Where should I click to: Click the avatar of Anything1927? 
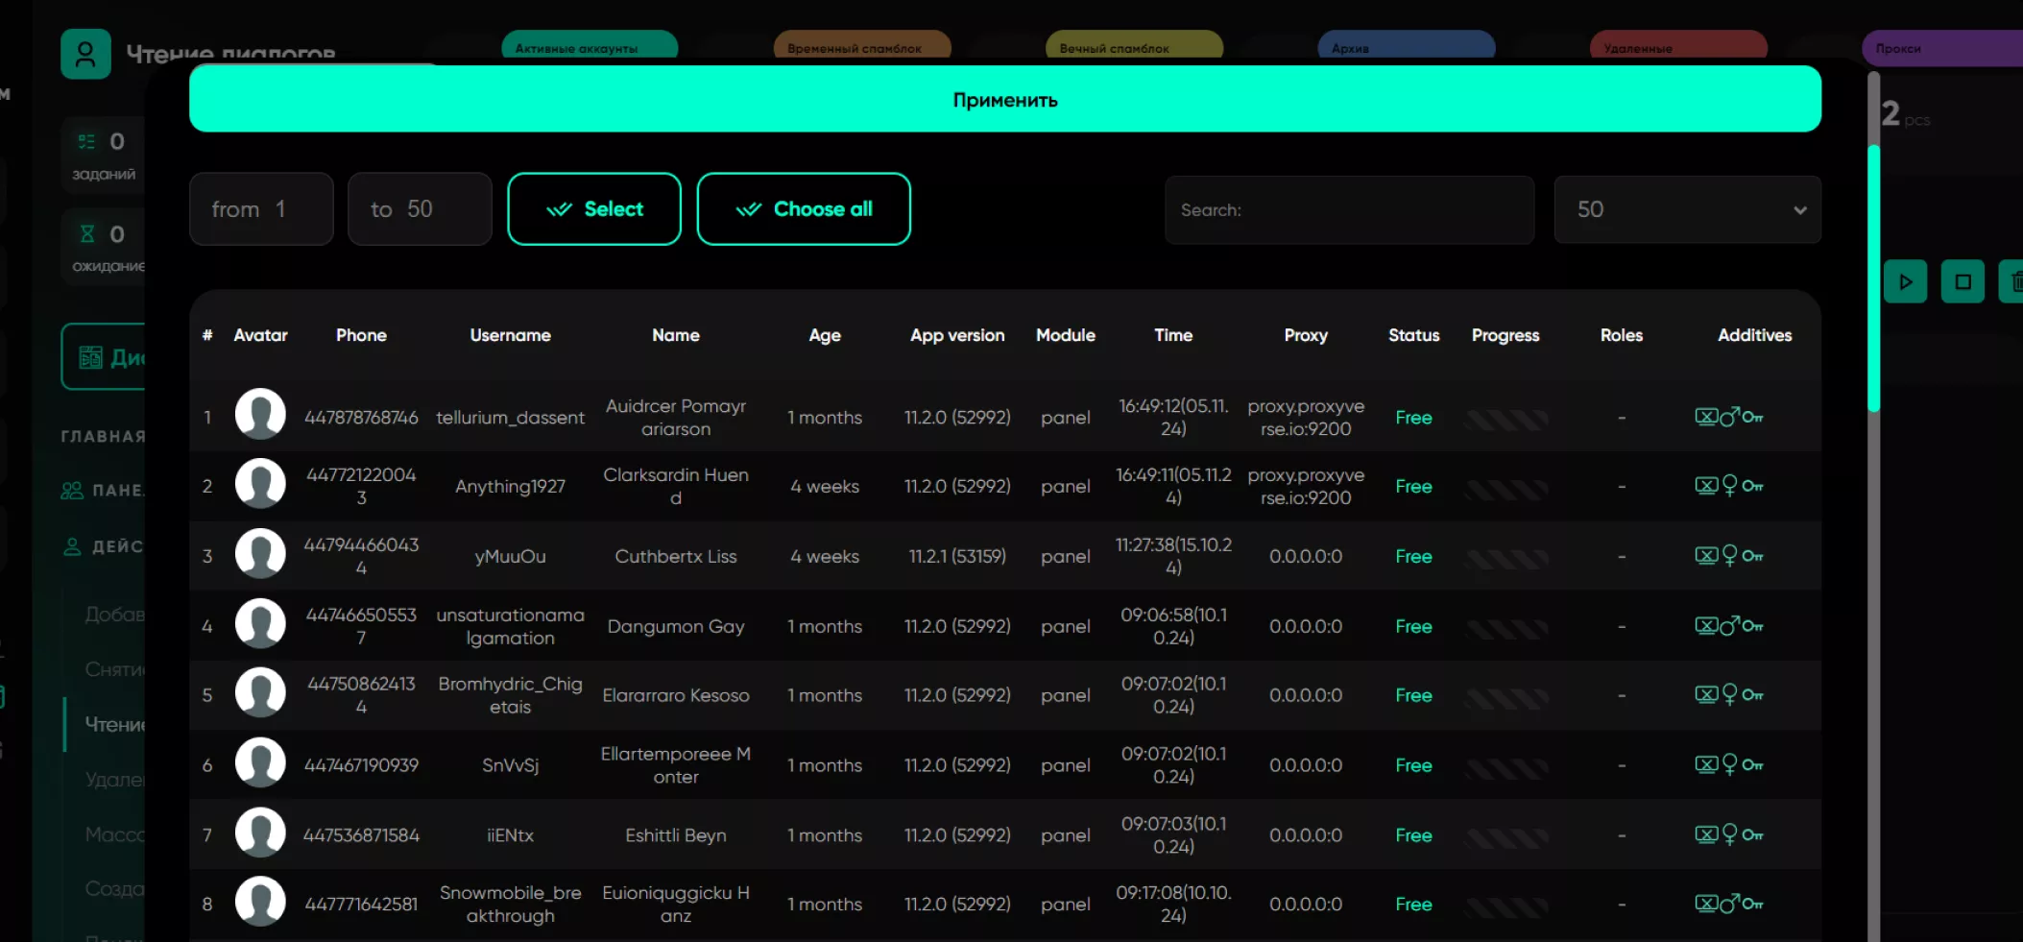[260, 483]
